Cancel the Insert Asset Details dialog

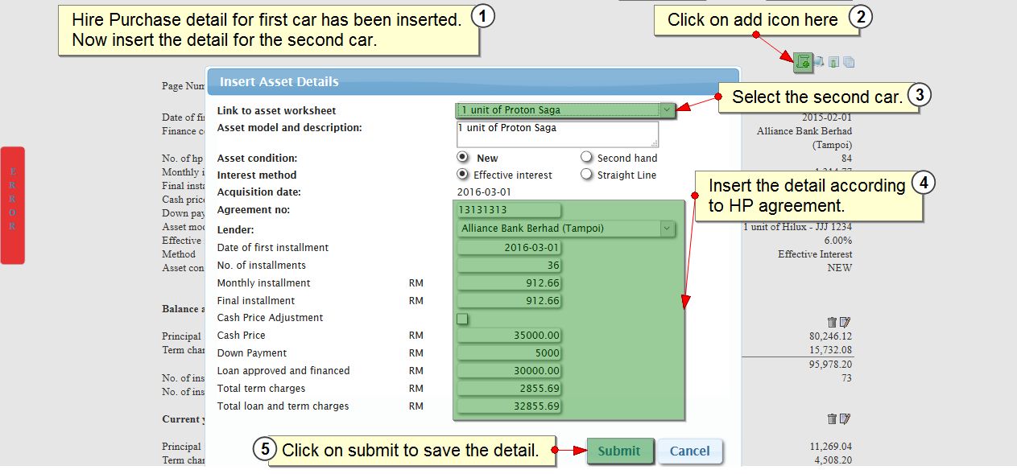point(689,451)
